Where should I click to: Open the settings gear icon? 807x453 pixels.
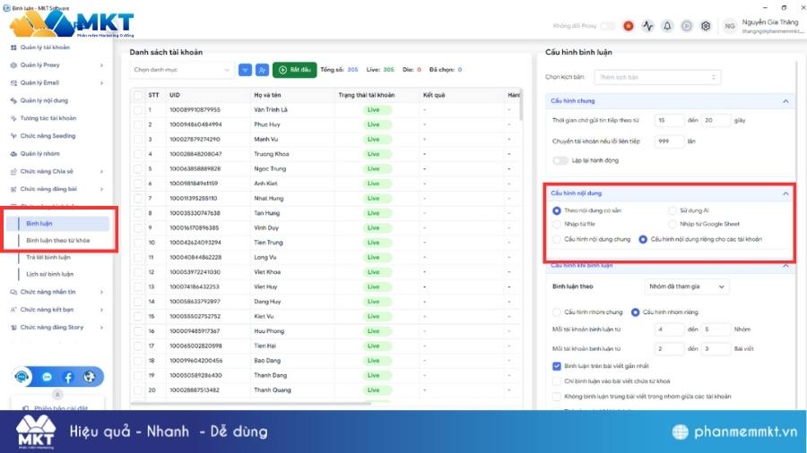coord(706,26)
